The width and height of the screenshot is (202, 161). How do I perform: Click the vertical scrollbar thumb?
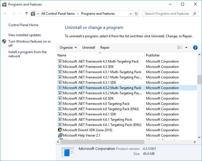199,80
